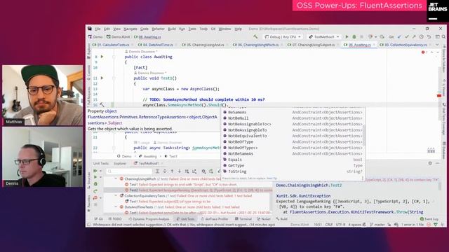Image resolution: width=449 pixels, height=252 pixels.
Task: Click hammer action icon on line 16
Action: 102,105
